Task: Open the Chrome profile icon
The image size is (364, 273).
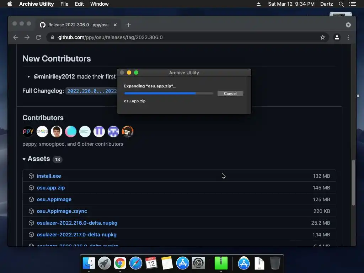Action: point(337,37)
